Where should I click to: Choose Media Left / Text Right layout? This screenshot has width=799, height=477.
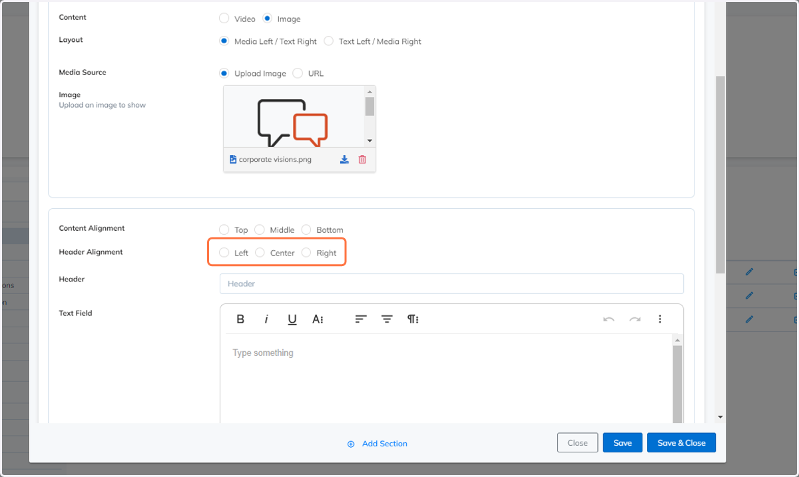[x=224, y=41]
